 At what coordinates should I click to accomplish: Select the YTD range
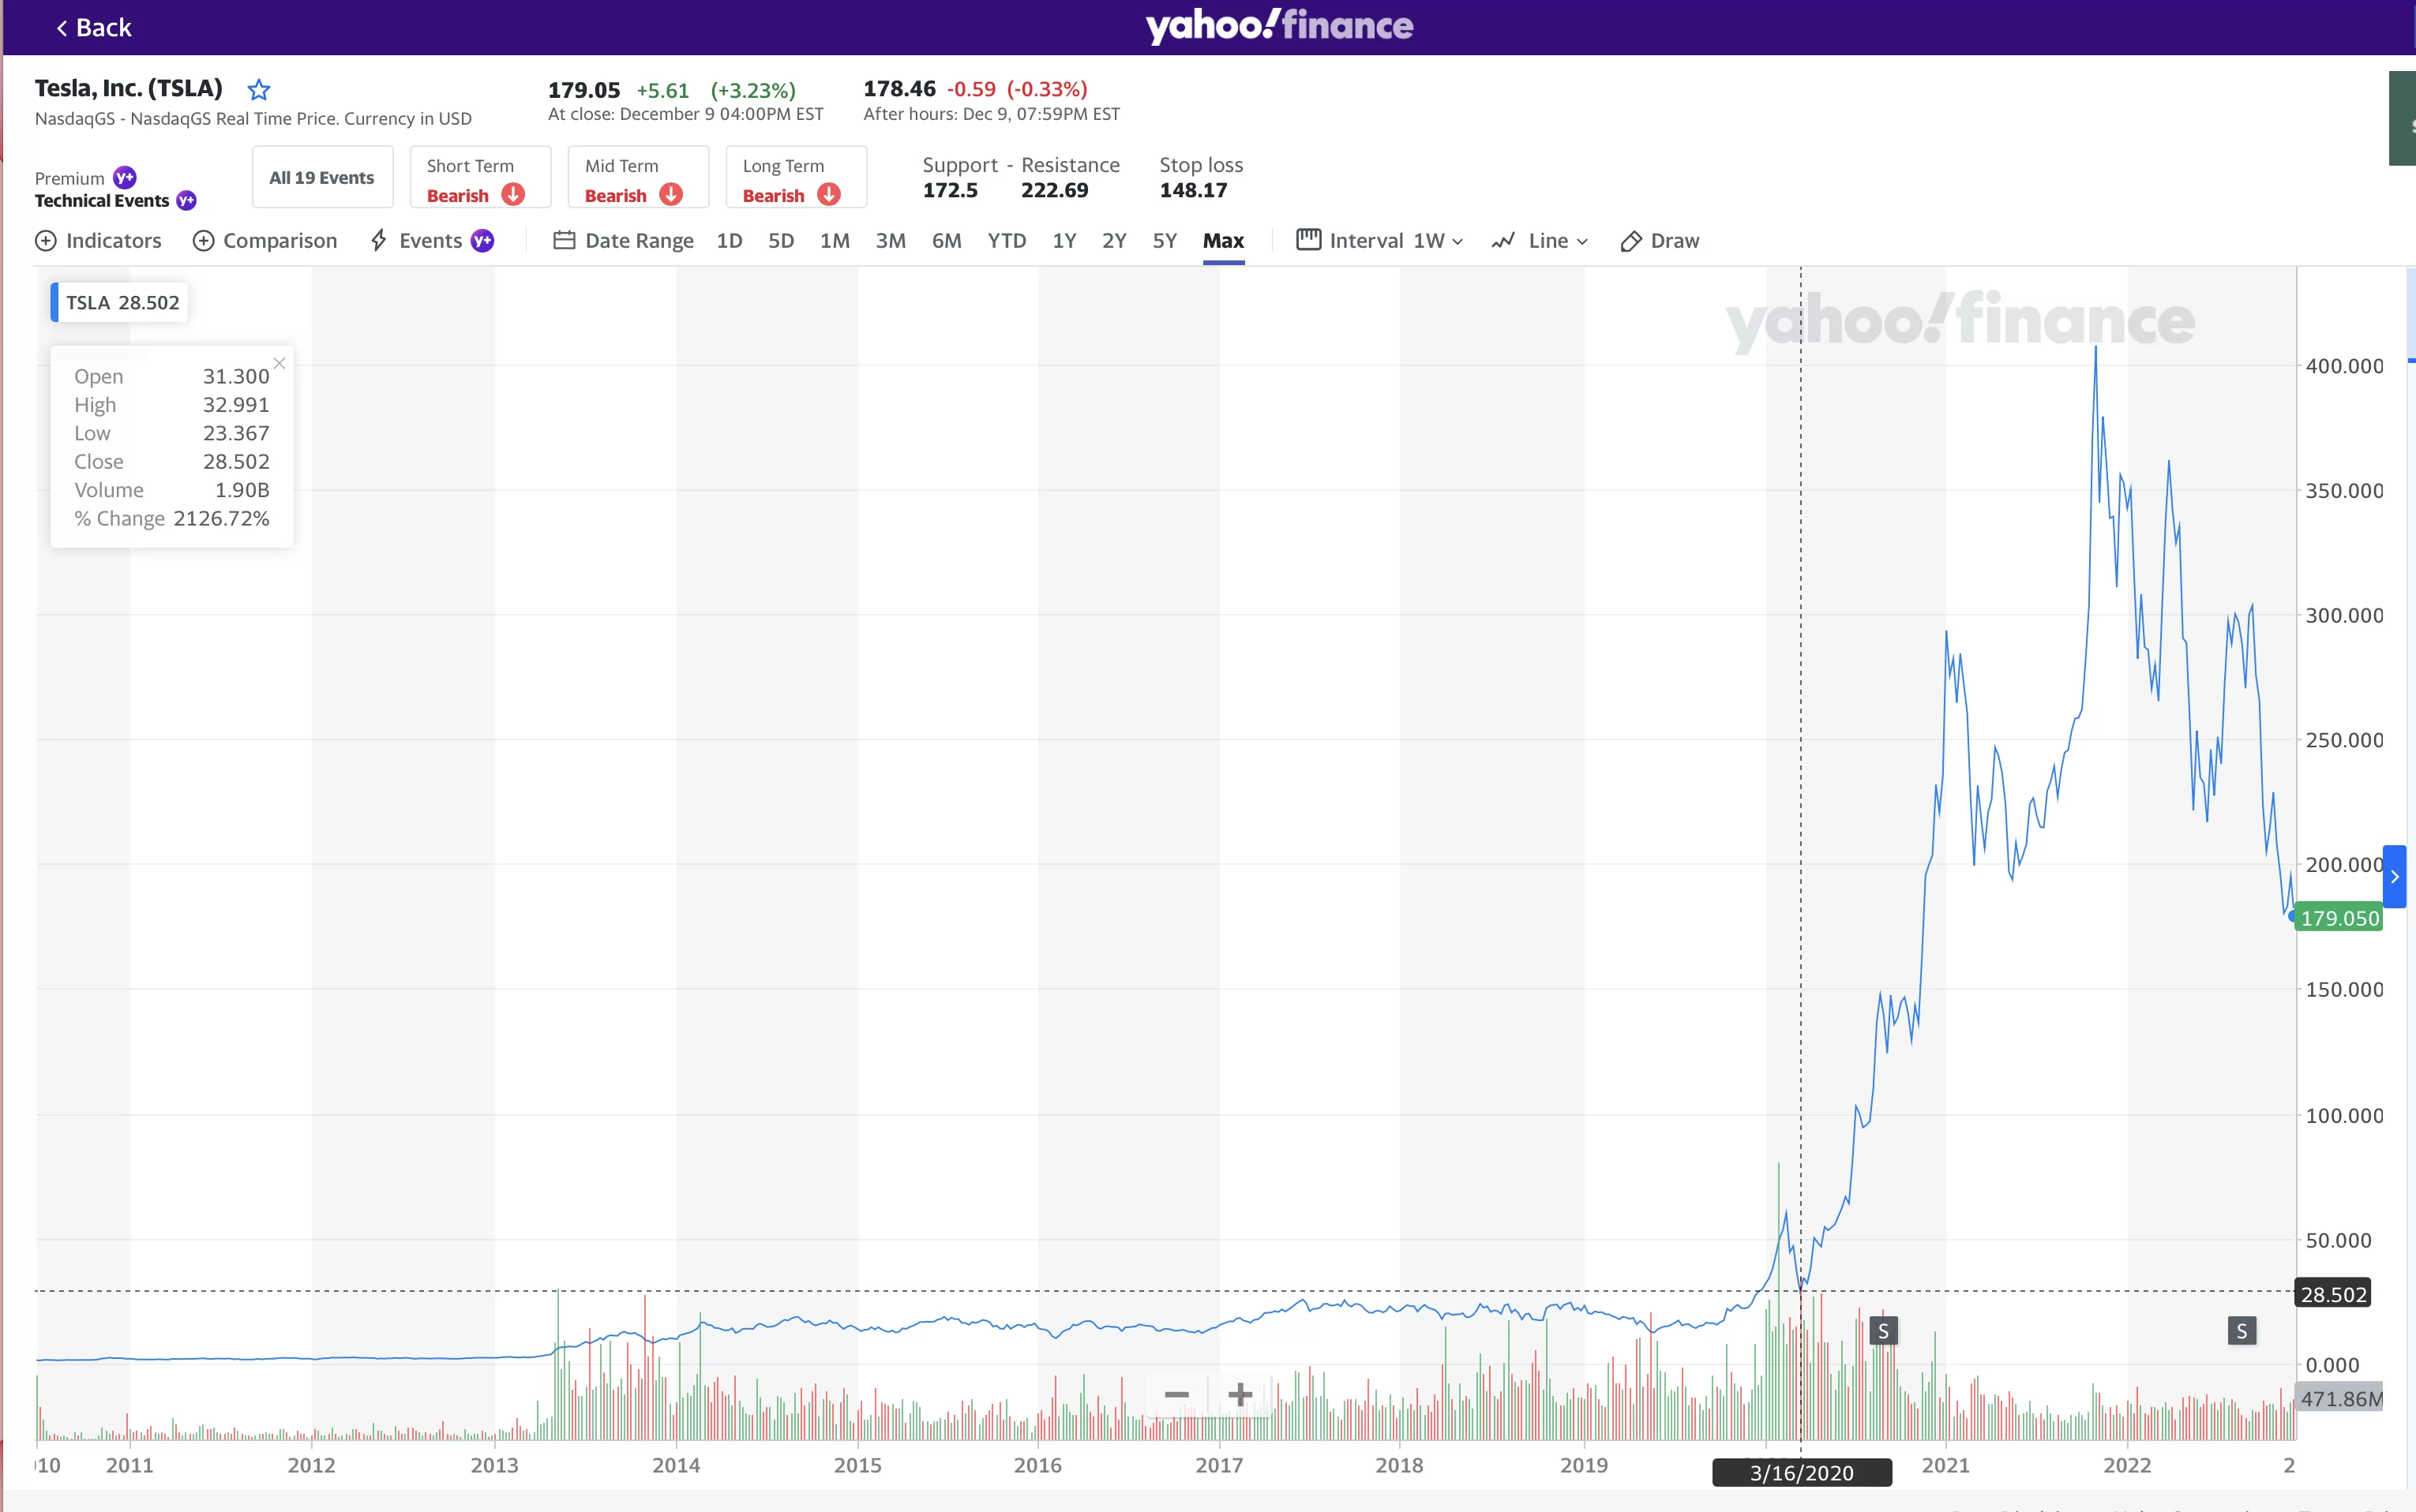click(x=1007, y=241)
